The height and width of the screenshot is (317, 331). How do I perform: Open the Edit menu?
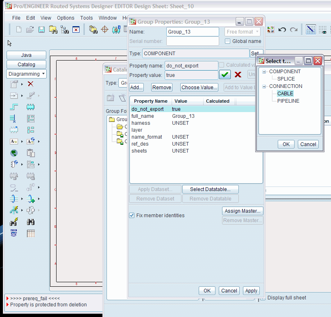[x=30, y=18]
